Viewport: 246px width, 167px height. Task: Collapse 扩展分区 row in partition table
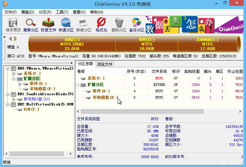[78, 85]
